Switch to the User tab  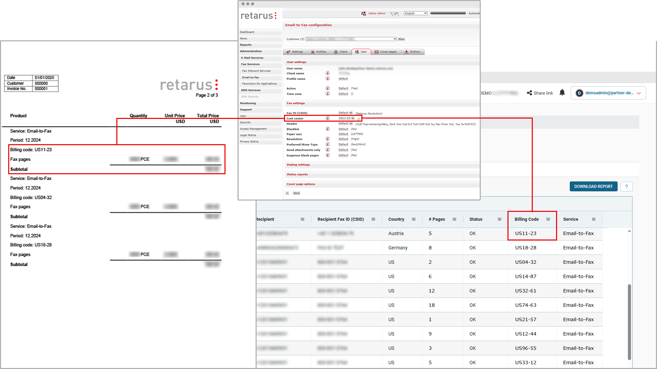coord(361,52)
